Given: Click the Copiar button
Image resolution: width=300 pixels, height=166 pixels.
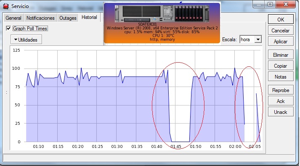Looking at the screenshot, I should 281,66.
